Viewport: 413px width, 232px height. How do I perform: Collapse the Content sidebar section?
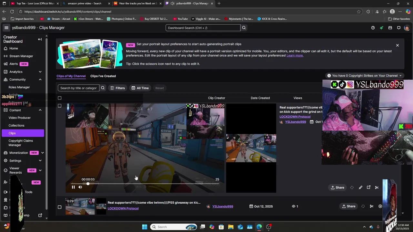tap(40, 110)
